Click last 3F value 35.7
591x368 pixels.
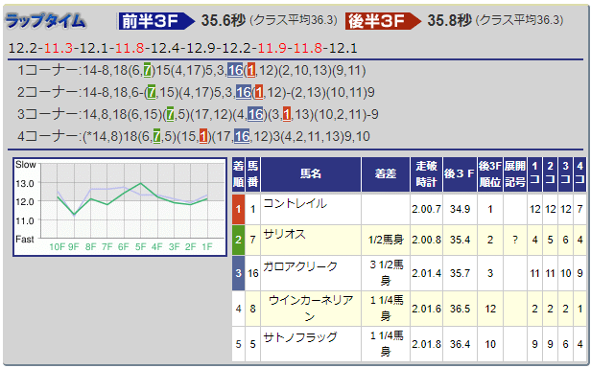(x=460, y=273)
